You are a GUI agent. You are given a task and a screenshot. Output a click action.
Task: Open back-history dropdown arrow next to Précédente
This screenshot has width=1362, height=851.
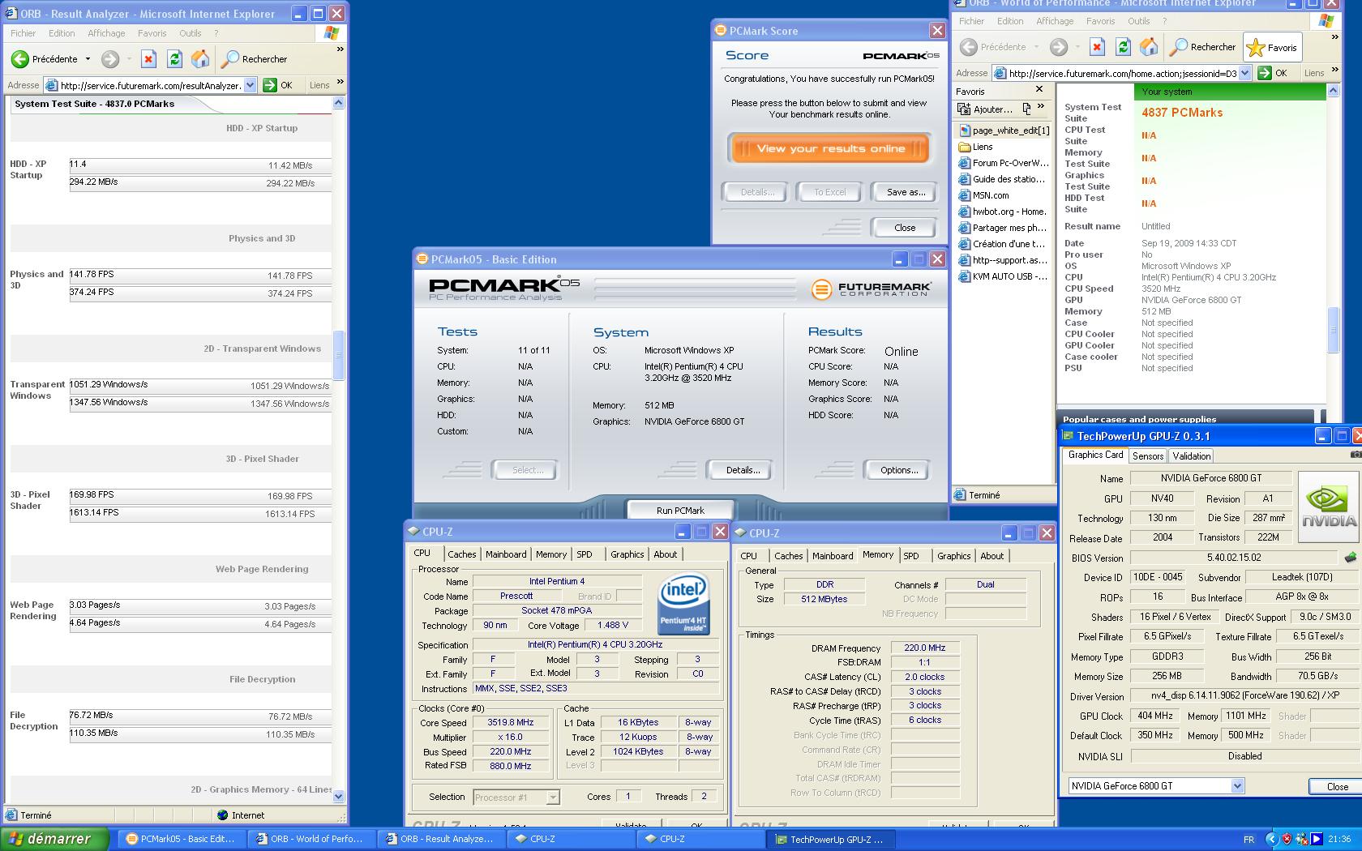coord(88,59)
